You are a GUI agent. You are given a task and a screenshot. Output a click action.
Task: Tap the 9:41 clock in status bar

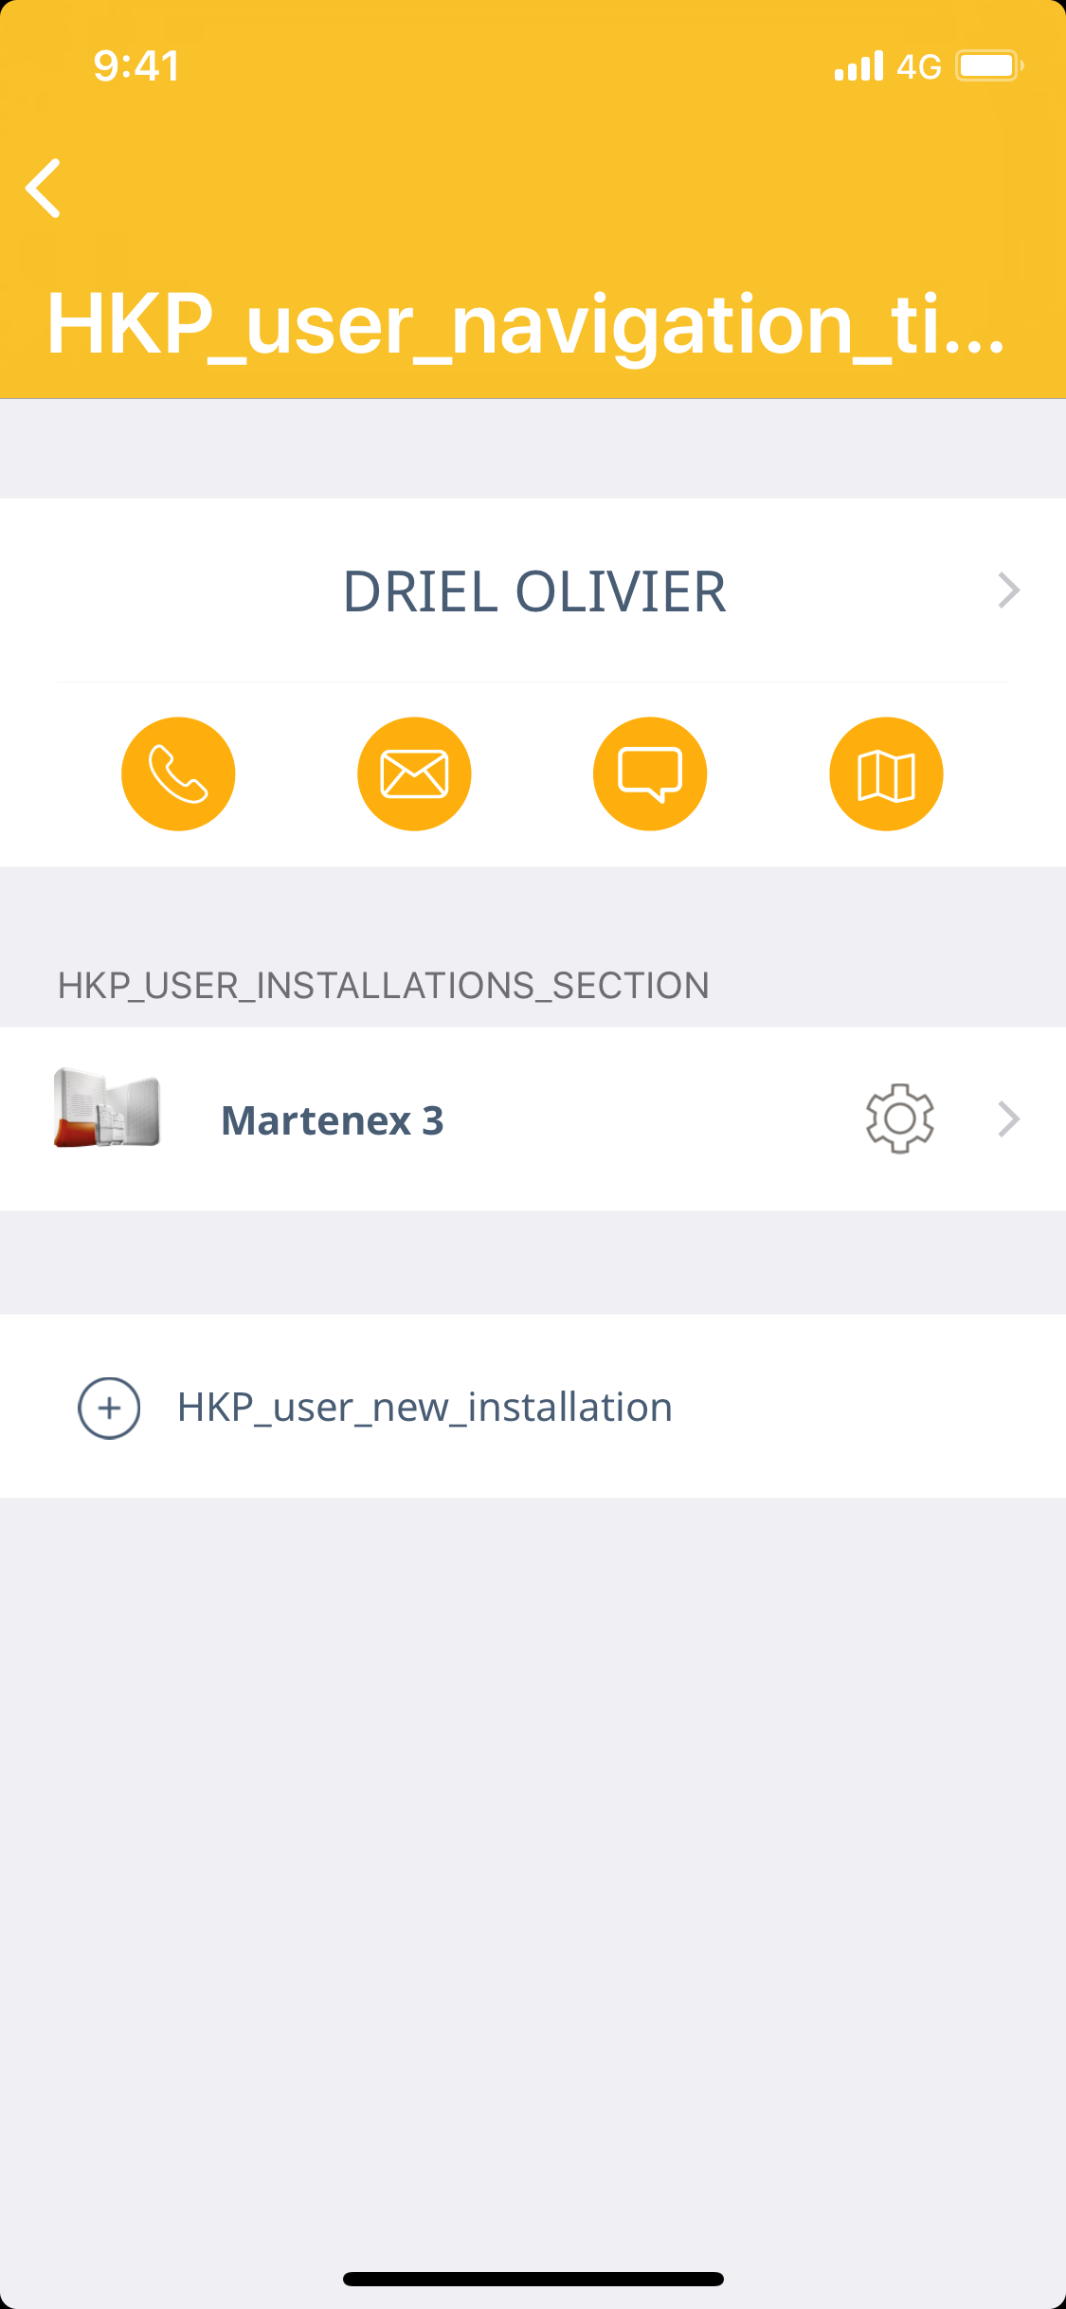pyautogui.click(x=136, y=66)
